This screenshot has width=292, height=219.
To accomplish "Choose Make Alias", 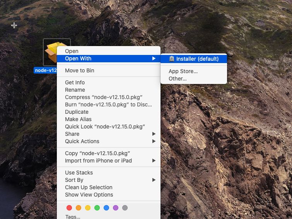I will point(109,119).
